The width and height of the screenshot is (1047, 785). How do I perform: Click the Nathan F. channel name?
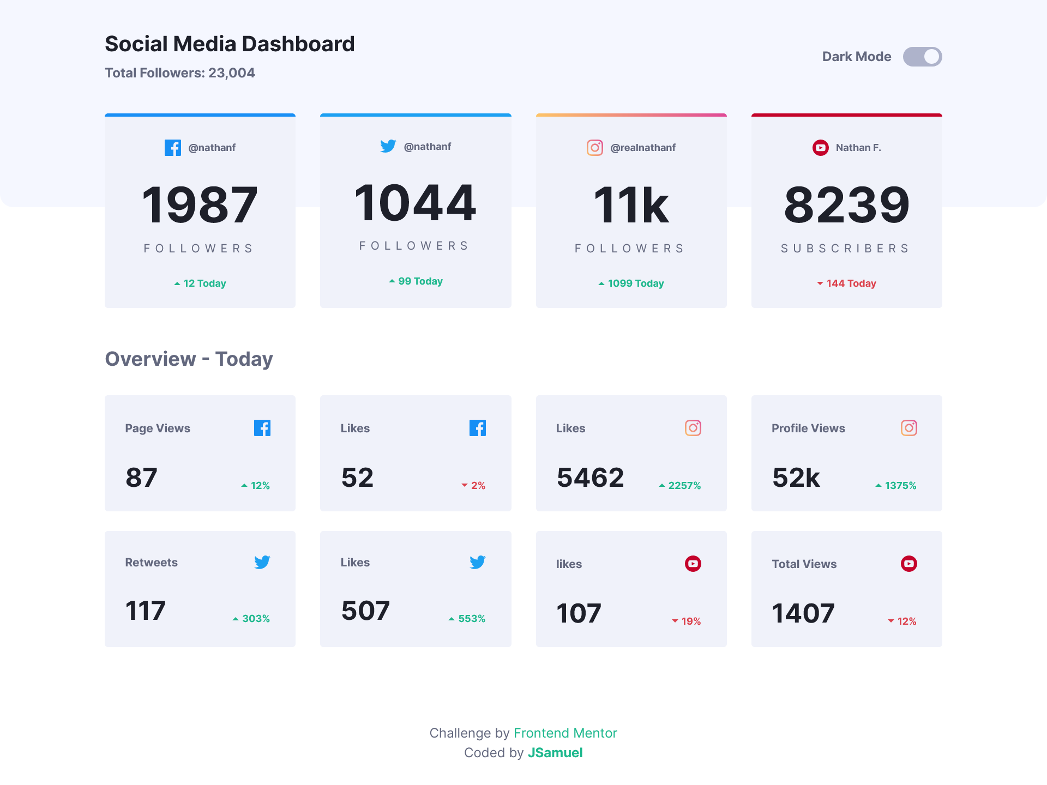click(858, 148)
